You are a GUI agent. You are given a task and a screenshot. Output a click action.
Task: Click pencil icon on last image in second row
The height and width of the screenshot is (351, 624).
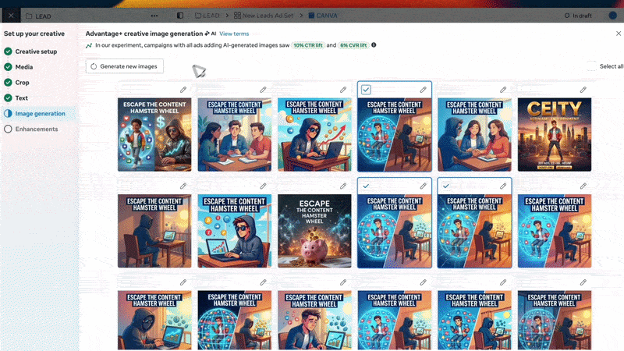pyautogui.click(x=583, y=186)
